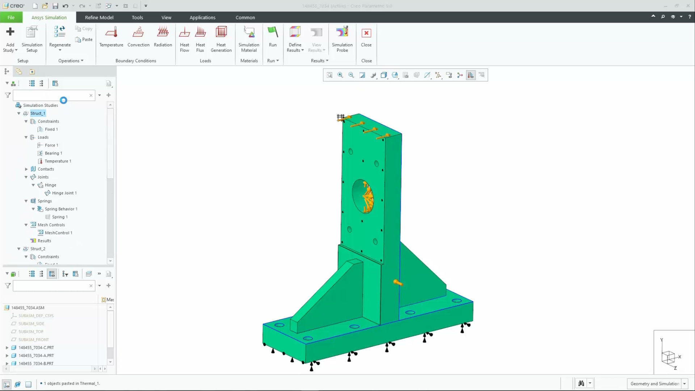Open the Applications tab
Screen dimensions: 695x391
click(202, 17)
